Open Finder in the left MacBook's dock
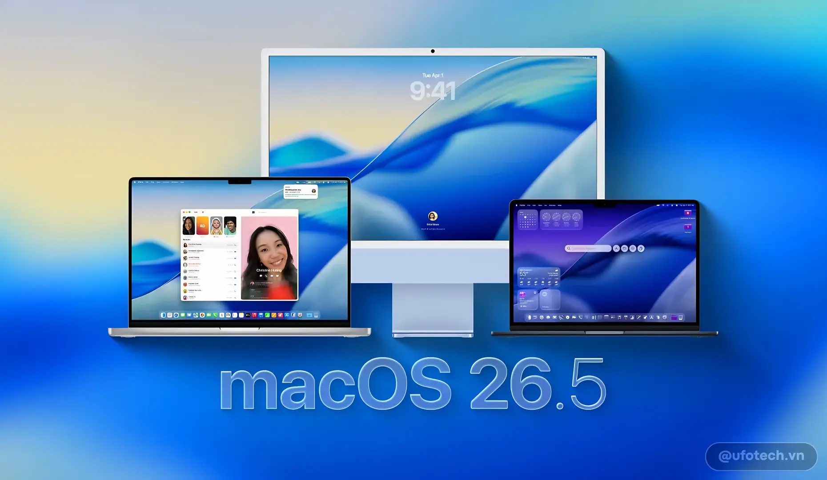827x480 pixels. click(x=163, y=315)
